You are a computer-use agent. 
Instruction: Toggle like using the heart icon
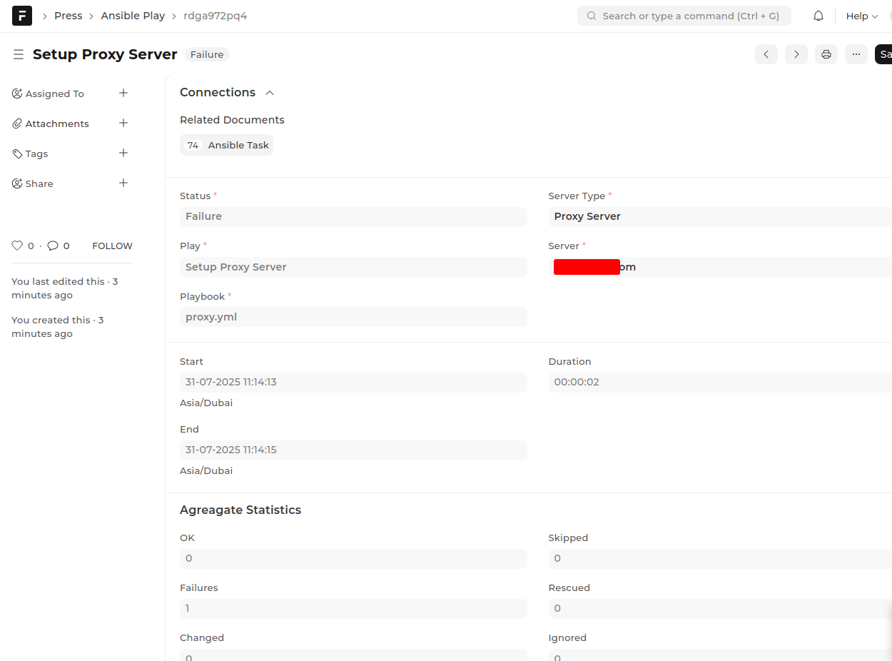(17, 245)
